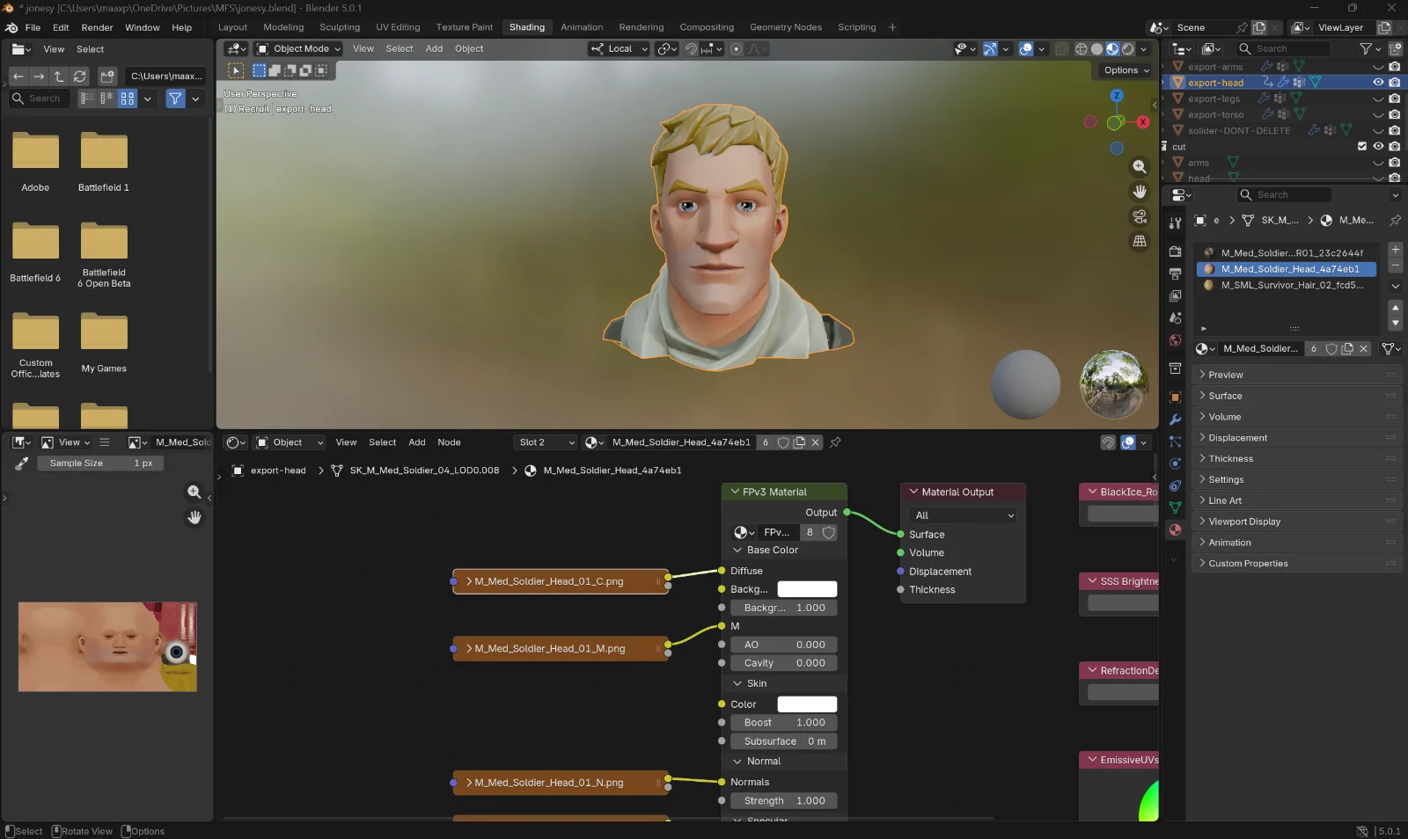Select the Tweak tool in viewport toolbar
1408x839 pixels.
[236, 70]
